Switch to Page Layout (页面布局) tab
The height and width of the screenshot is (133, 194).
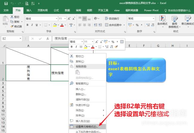click(x=43, y=10)
